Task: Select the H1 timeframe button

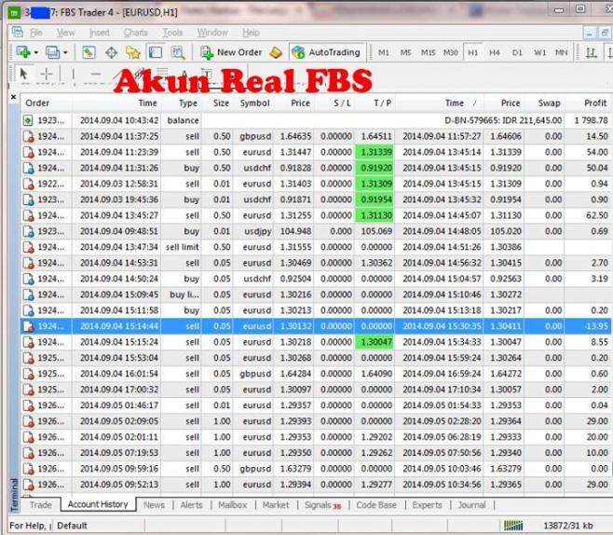Action: click(x=472, y=52)
